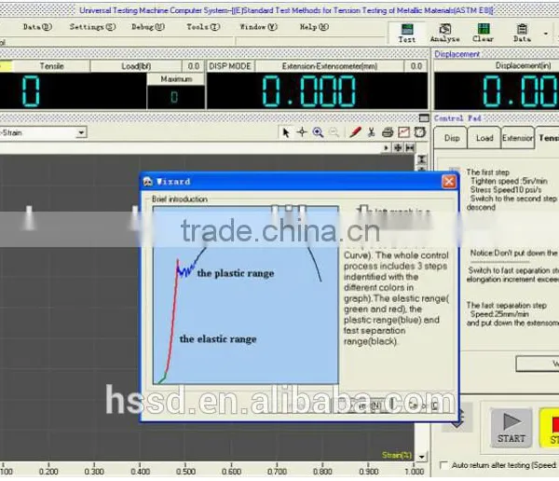The width and height of the screenshot is (559, 481).
Task: Select the arrow pointer tool
Action: point(286,132)
